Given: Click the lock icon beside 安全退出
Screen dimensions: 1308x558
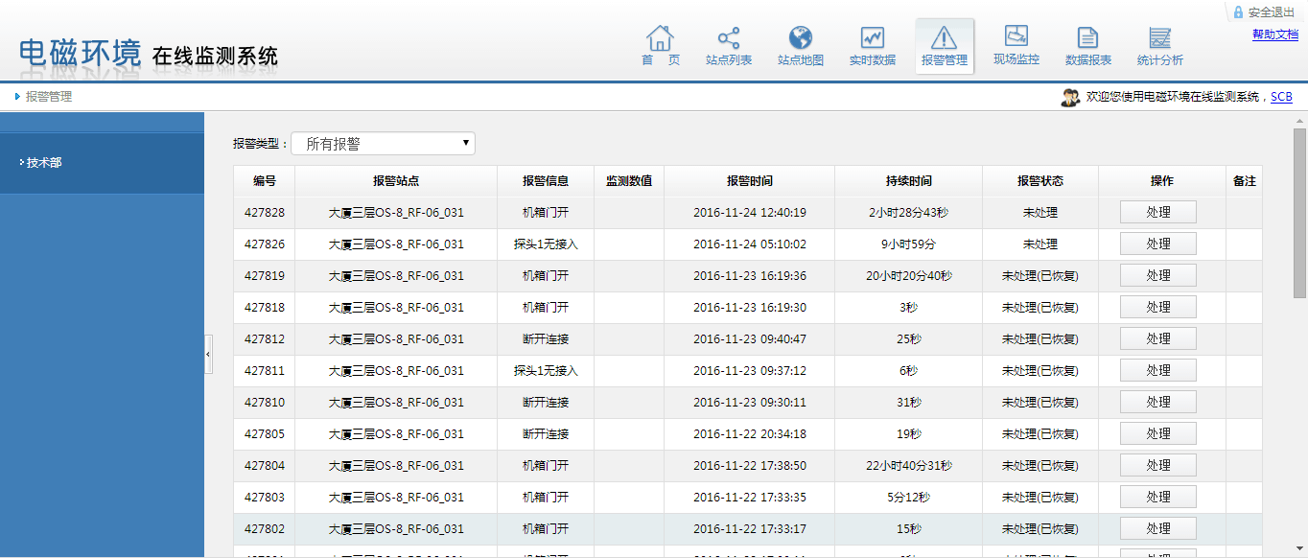Looking at the screenshot, I should point(1238,12).
